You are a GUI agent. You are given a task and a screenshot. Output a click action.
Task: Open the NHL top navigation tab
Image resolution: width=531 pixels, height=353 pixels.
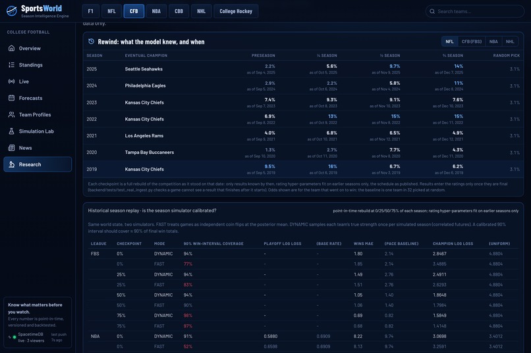point(201,11)
